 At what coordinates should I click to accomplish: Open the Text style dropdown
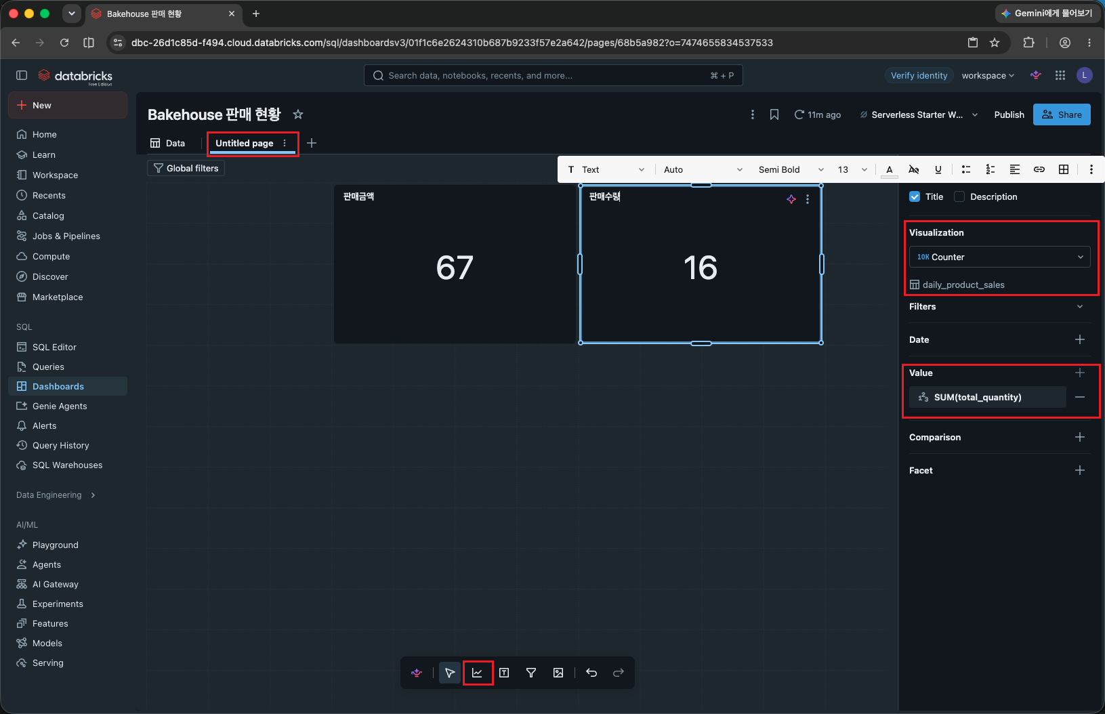click(x=606, y=170)
